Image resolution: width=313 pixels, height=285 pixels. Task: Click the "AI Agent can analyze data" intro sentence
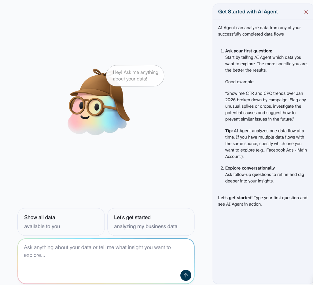point(259,31)
